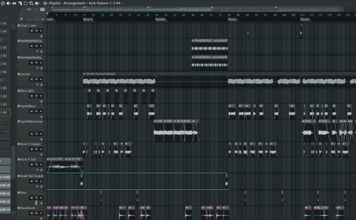Jump to the Chorus time marker
Viewport: 356px width, 220px height.
[x=233, y=19]
